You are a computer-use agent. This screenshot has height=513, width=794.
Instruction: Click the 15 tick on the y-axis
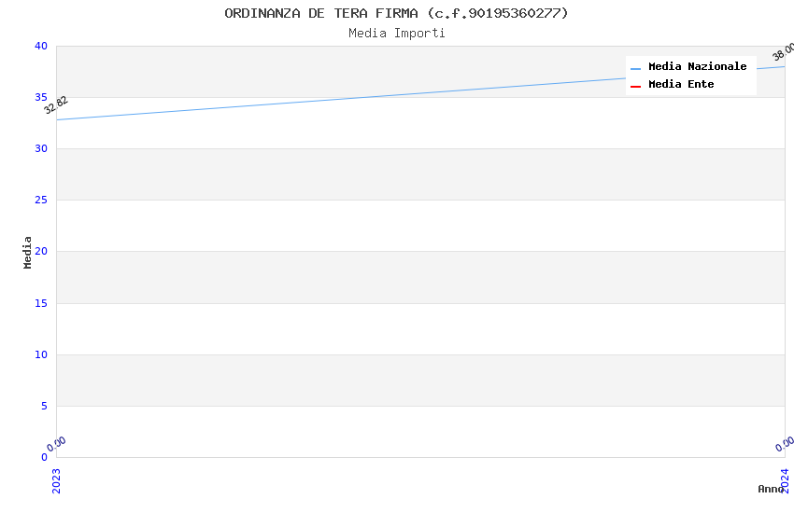coord(41,303)
